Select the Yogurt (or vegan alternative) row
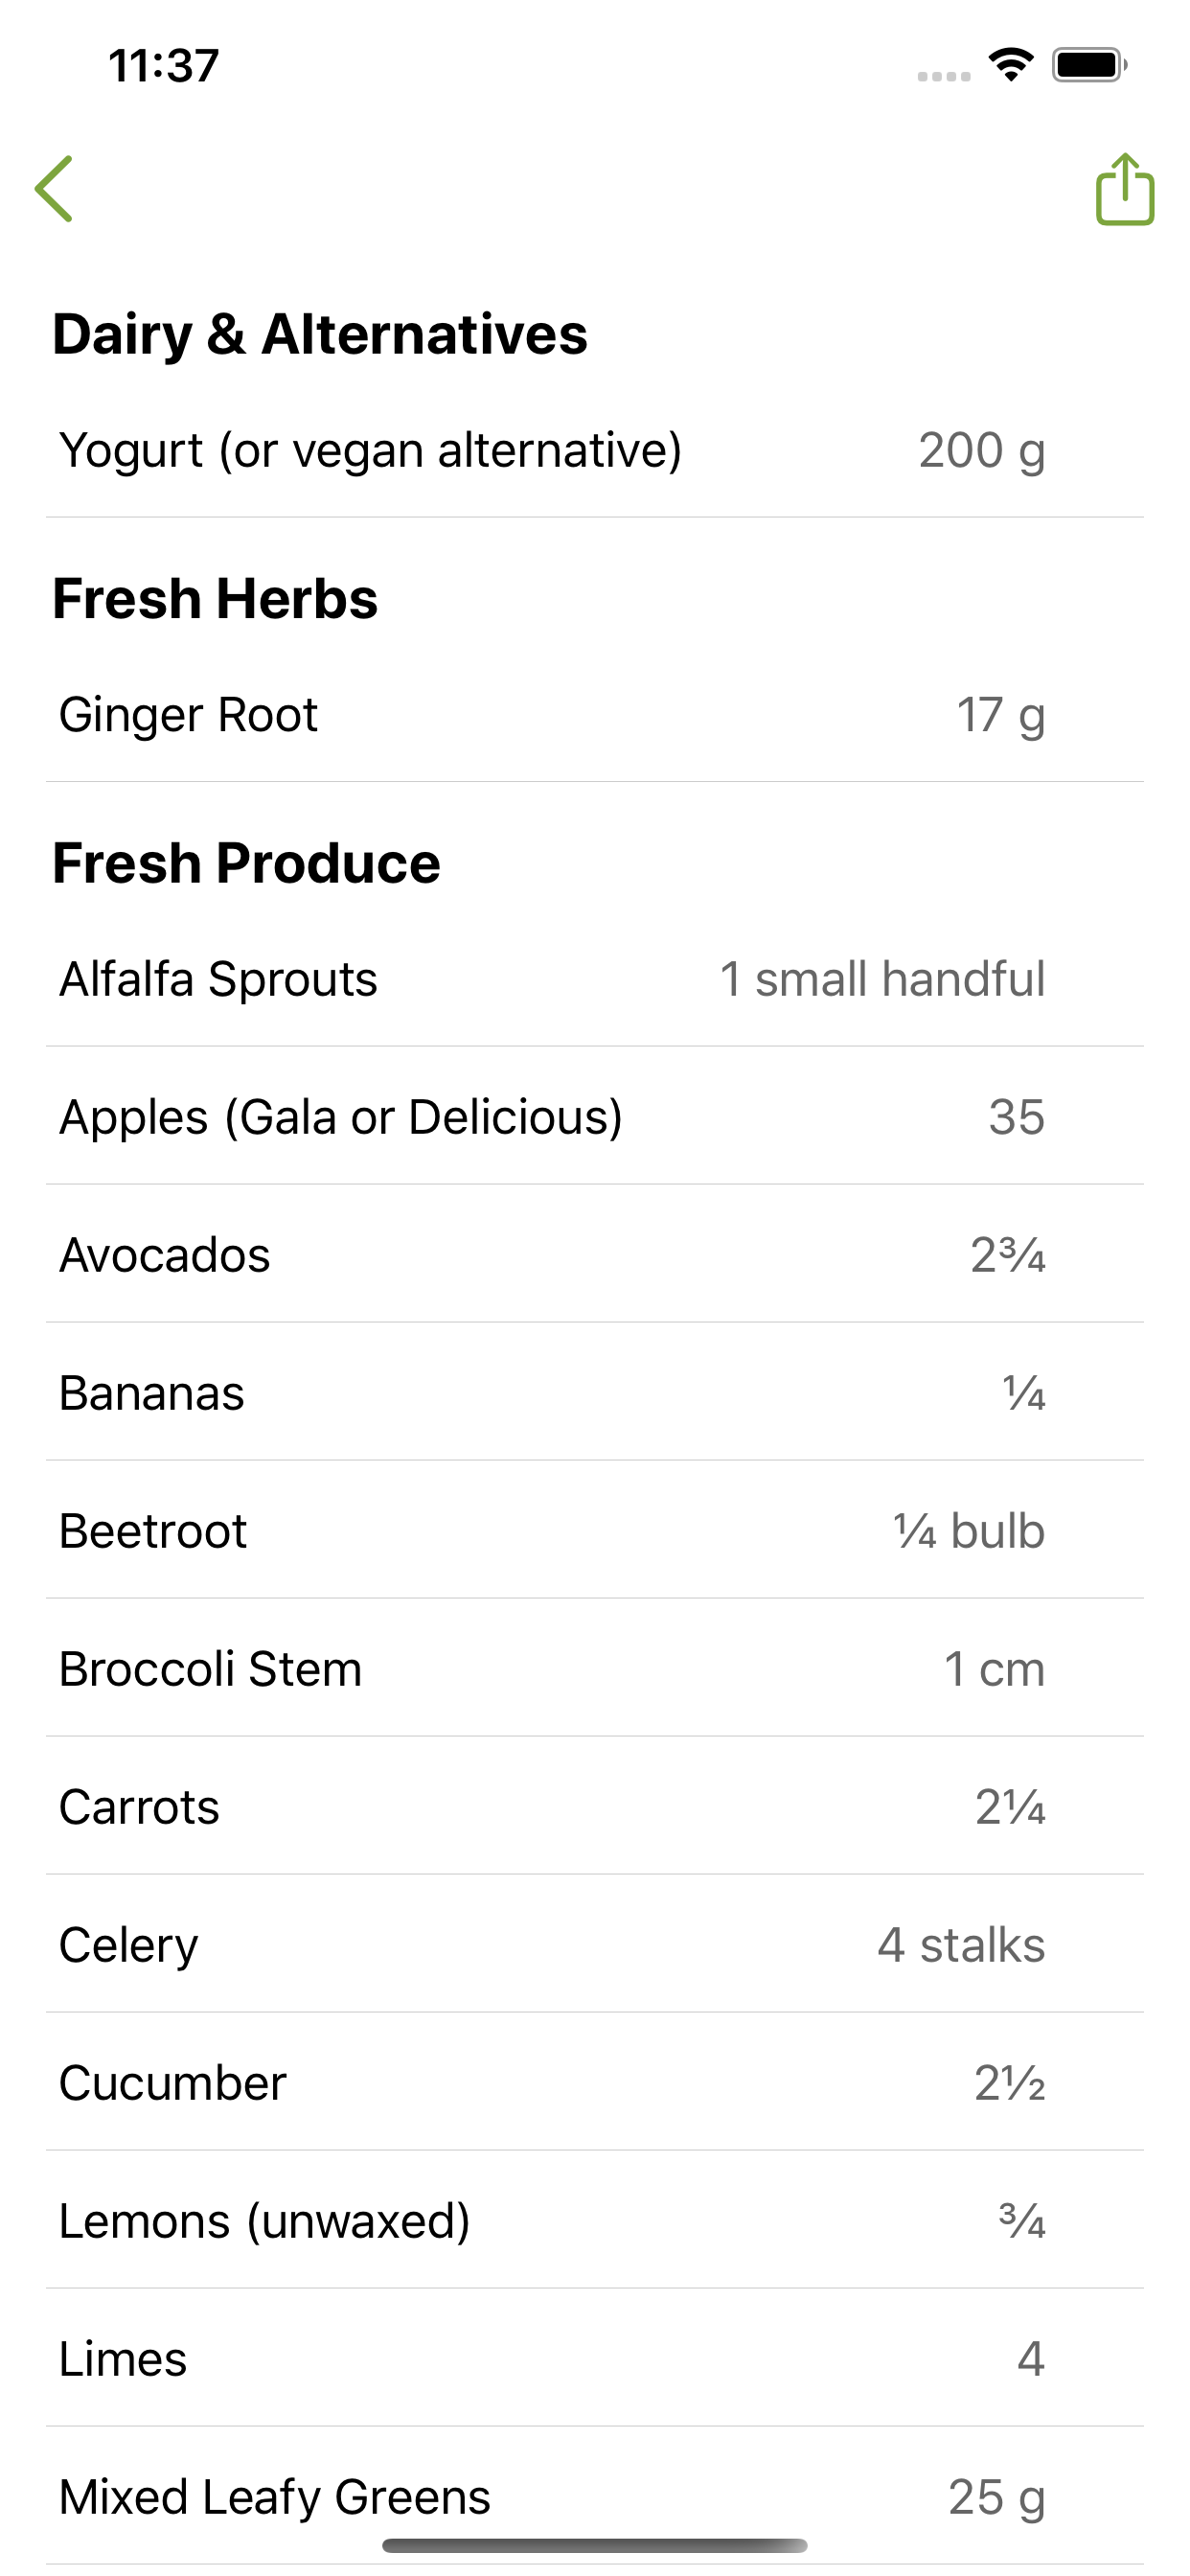This screenshot has height=2576, width=1190. coord(595,450)
